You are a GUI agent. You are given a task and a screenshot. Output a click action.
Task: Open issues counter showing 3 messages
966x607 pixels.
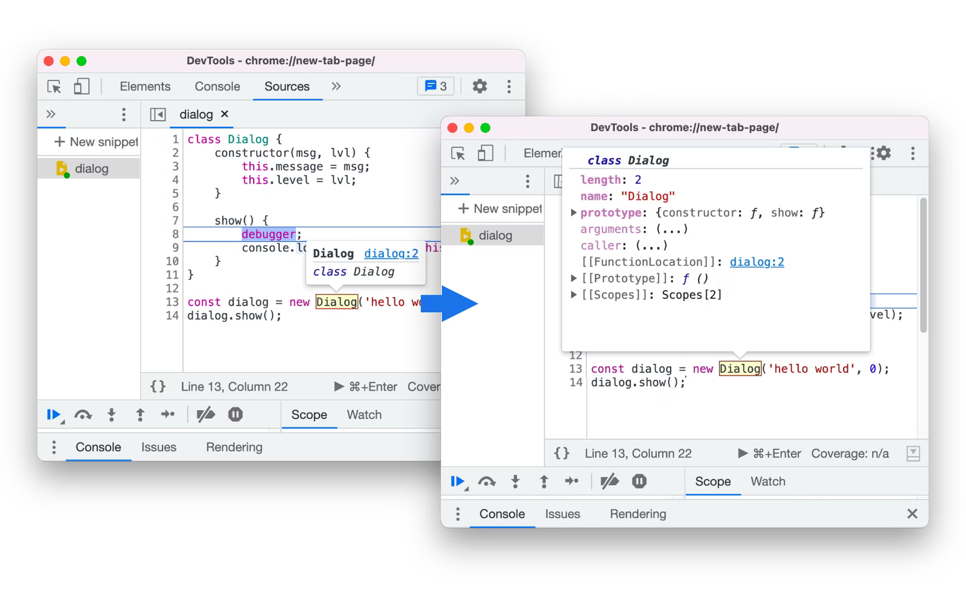tap(436, 86)
